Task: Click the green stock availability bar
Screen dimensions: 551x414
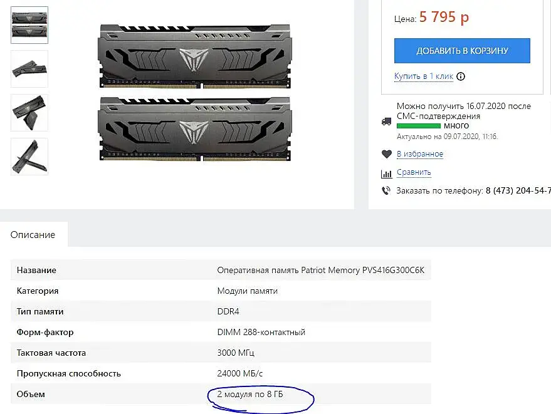Action: pos(419,126)
